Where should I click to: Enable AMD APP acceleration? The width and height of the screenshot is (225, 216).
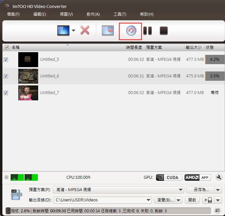coord(197,177)
